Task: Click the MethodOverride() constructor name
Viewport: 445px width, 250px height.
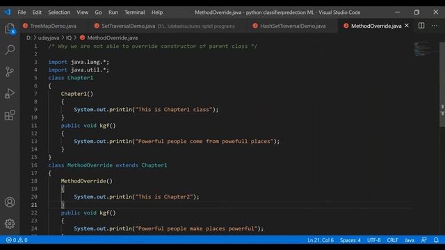Action: tap(86, 181)
